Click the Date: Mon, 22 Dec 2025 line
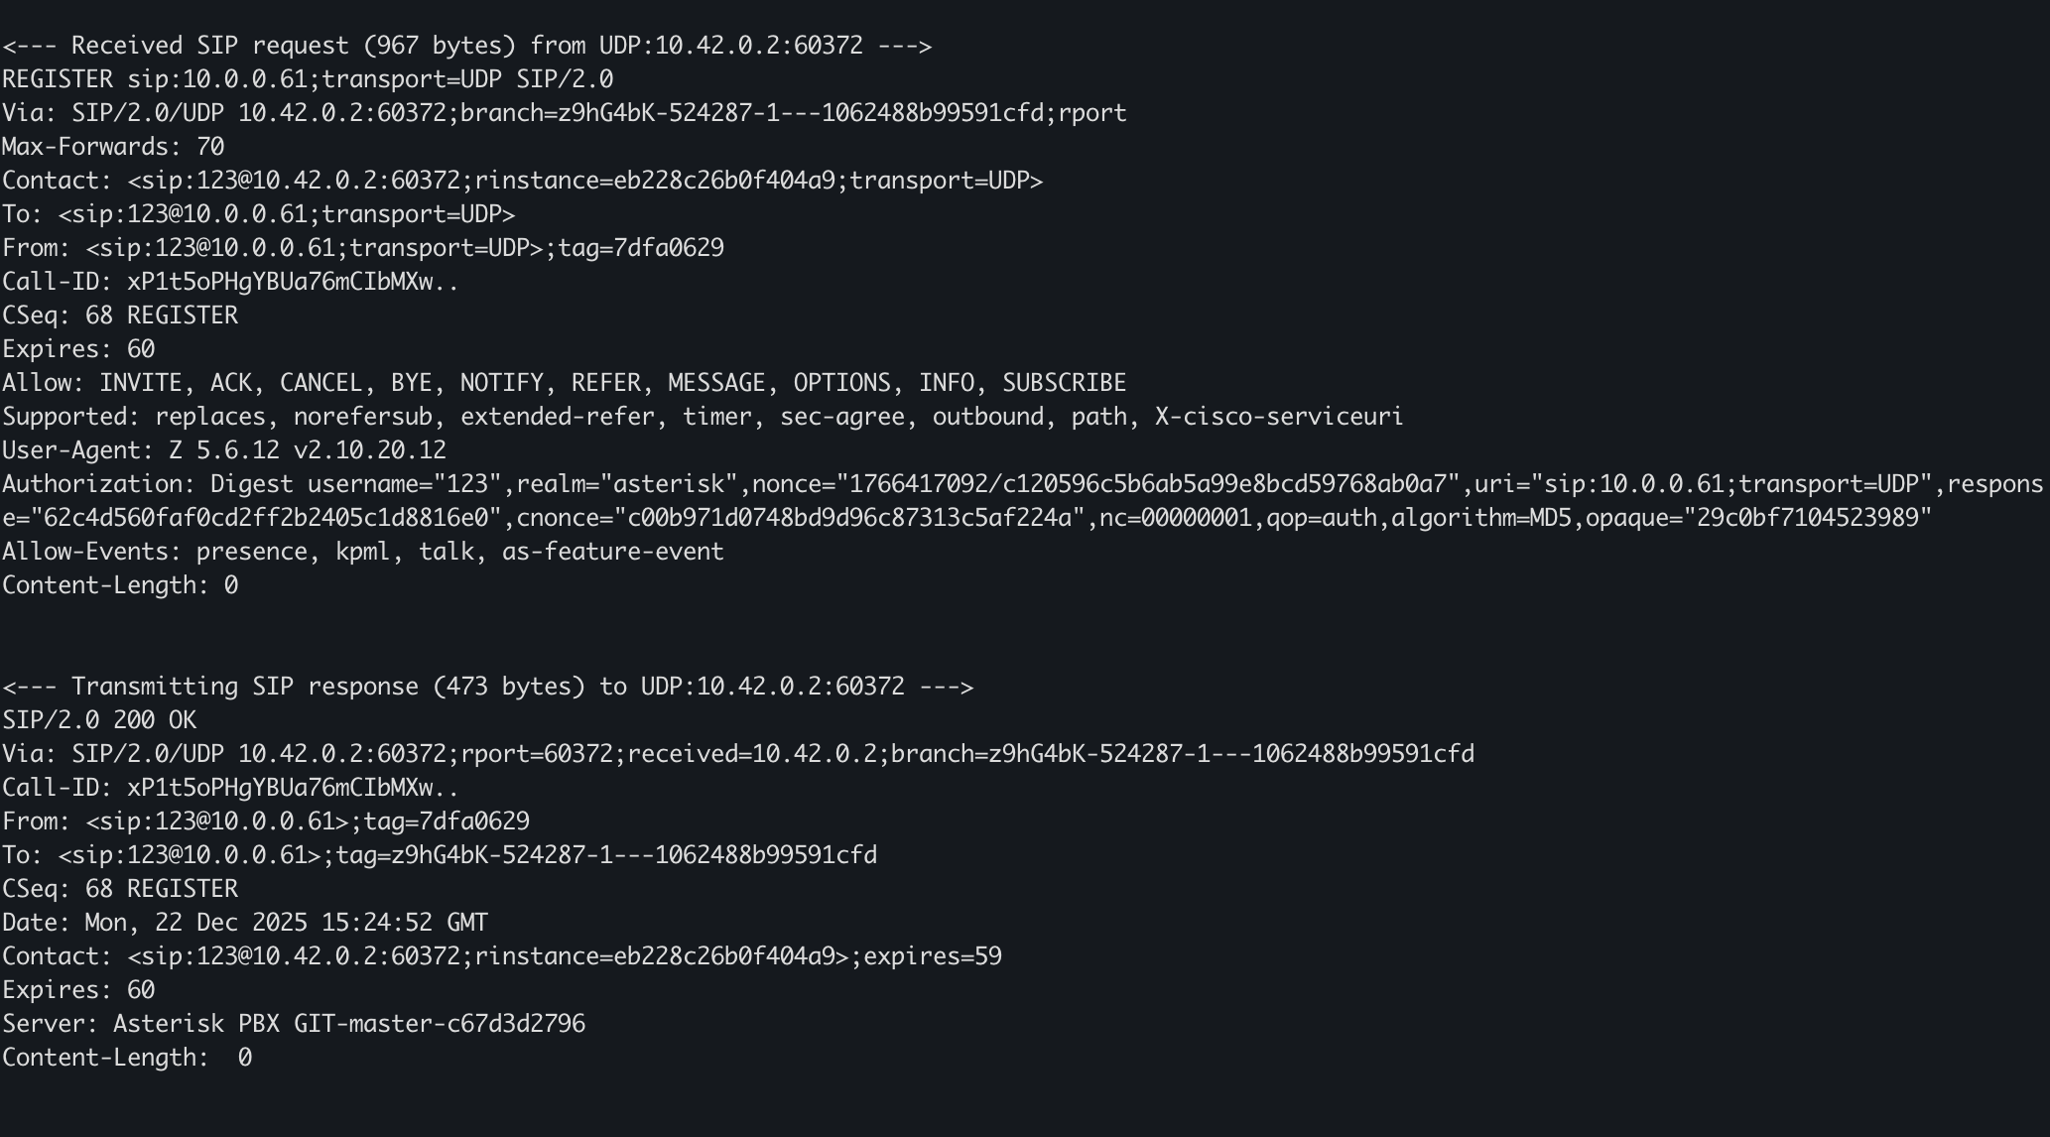 (x=245, y=923)
